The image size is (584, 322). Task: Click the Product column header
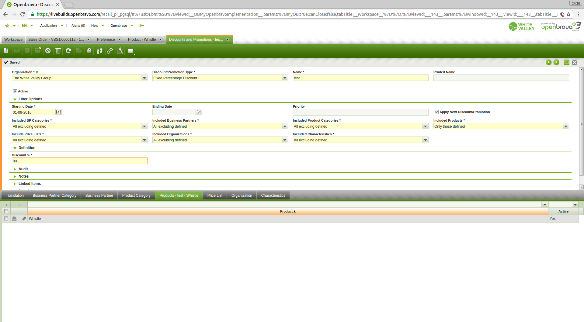(x=287, y=211)
